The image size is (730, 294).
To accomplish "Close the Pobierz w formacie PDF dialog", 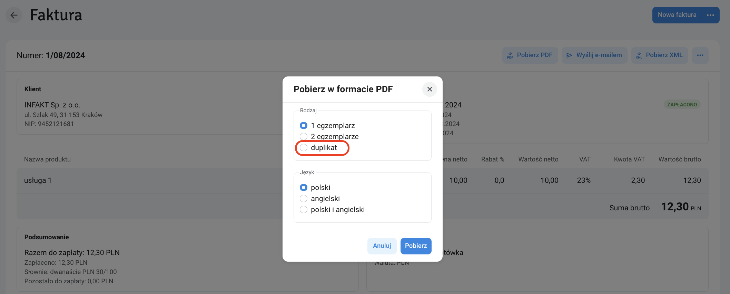I will click(x=430, y=89).
